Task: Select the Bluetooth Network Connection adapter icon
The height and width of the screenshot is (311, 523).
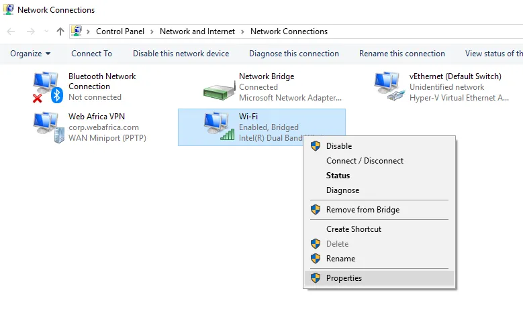Action: pyautogui.click(x=48, y=87)
